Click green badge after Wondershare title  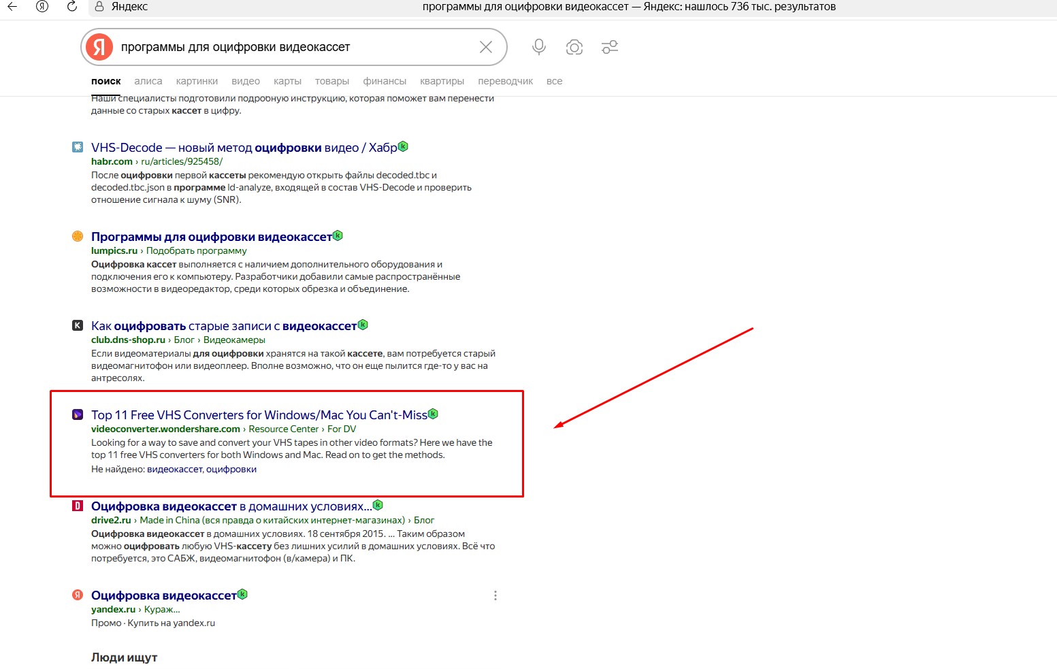pos(433,414)
